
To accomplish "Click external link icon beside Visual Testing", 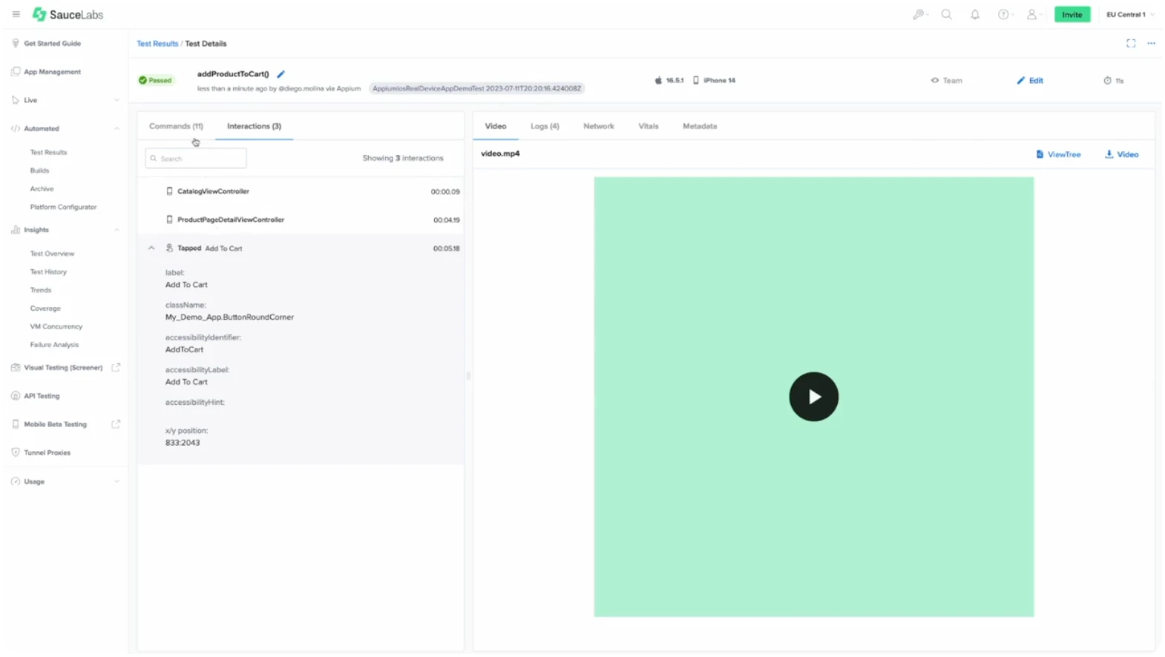I will 116,367.
